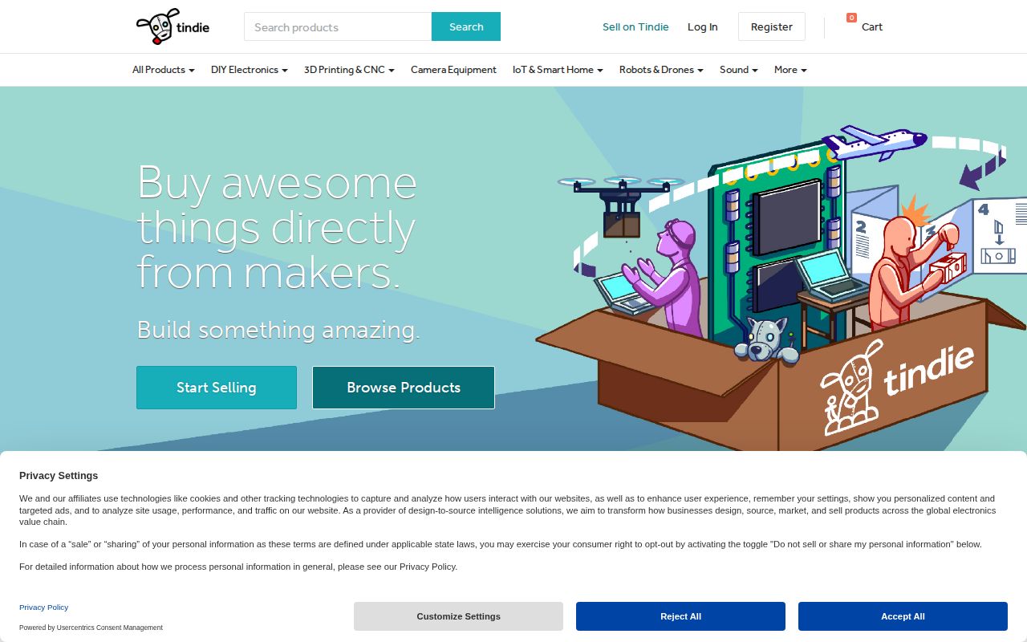Expand the All Products dropdown
Screen dimensions: 1027x642
[163, 70]
